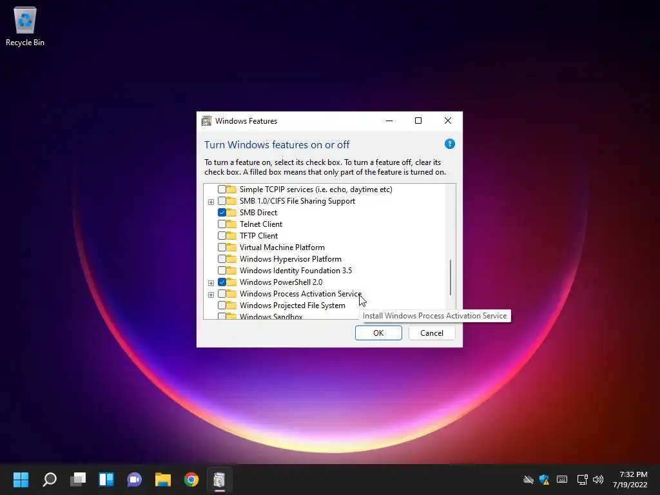Viewport: 660px width, 495px height.
Task: Open Task View from taskbar
Action: [78, 480]
